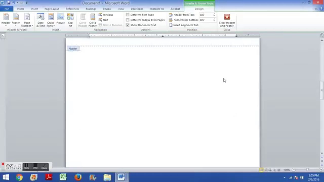This screenshot has height=182, width=324.
Task: Customize Quick Access Toolbar dropdown
Action: (27, 3)
